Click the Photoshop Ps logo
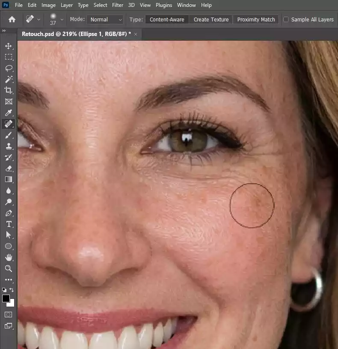338x349 pixels. click(5, 5)
